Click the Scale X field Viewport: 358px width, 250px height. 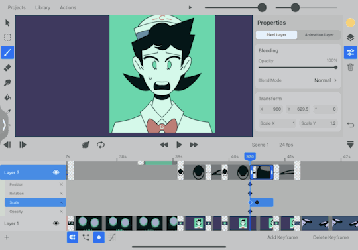[277, 123]
